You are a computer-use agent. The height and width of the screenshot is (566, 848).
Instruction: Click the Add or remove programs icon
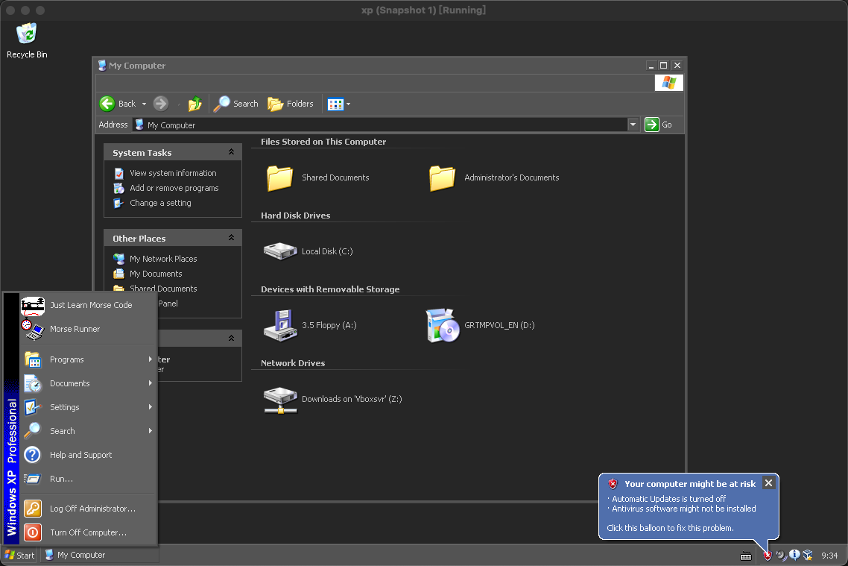click(x=119, y=188)
